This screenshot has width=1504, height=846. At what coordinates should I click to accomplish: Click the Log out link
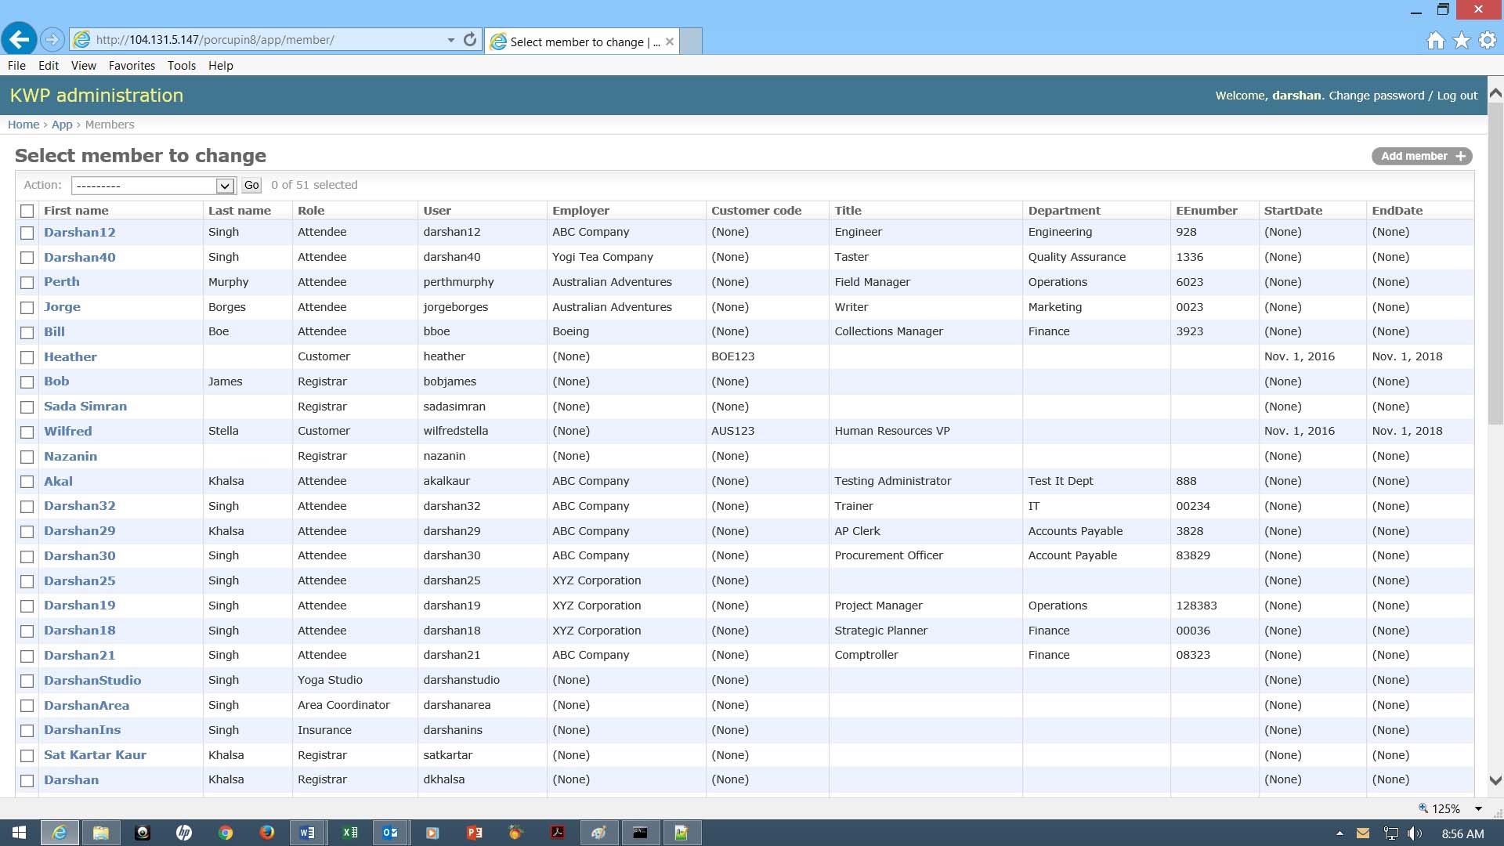(x=1457, y=96)
